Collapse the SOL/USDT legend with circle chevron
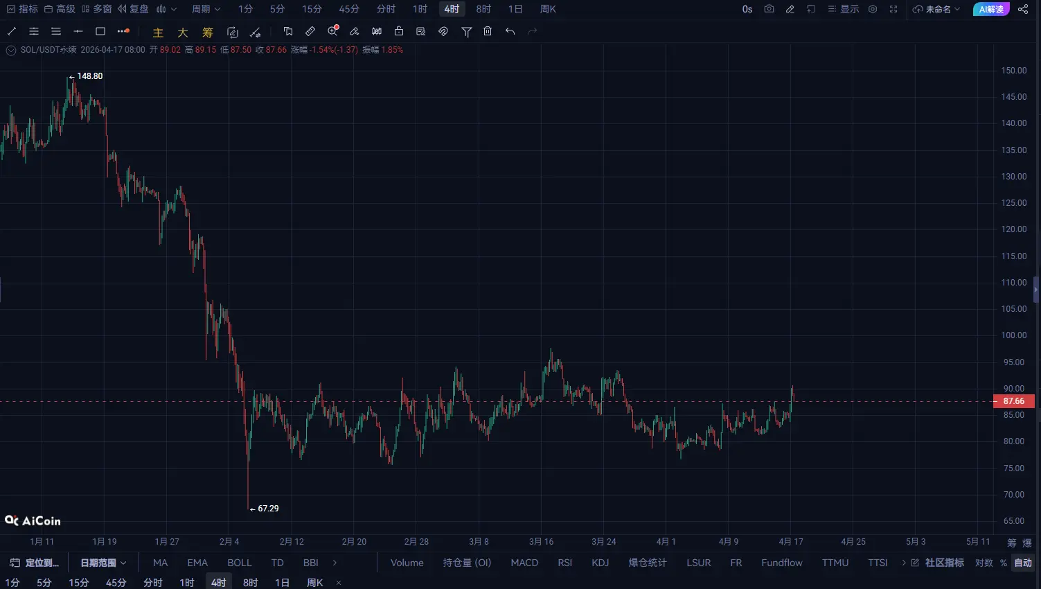The image size is (1041, 589). [x=11, y=50]
